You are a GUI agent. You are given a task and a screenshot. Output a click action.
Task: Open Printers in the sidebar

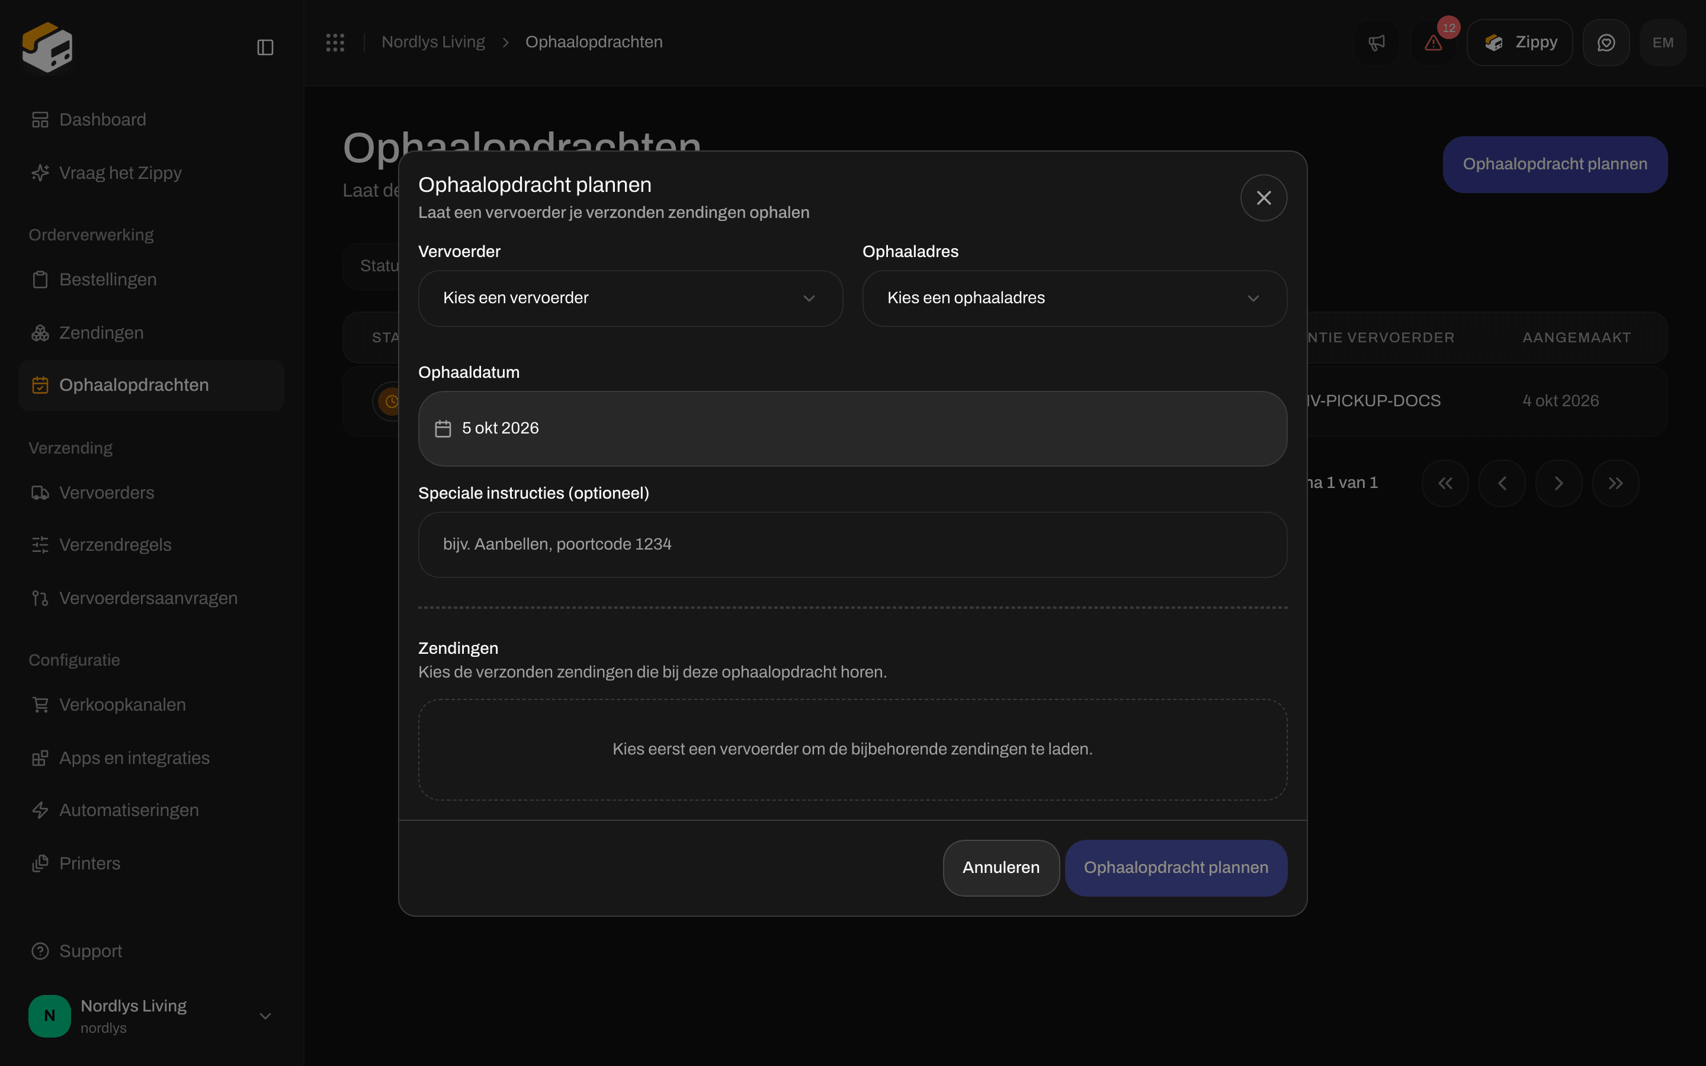[152, 863]
